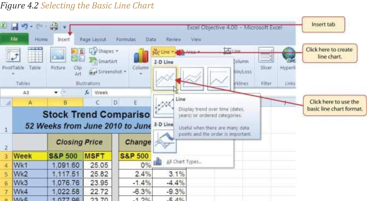The height and width of the screenshot is (201, 368).
Task: Select row 3 header
Action: (6, 156)
